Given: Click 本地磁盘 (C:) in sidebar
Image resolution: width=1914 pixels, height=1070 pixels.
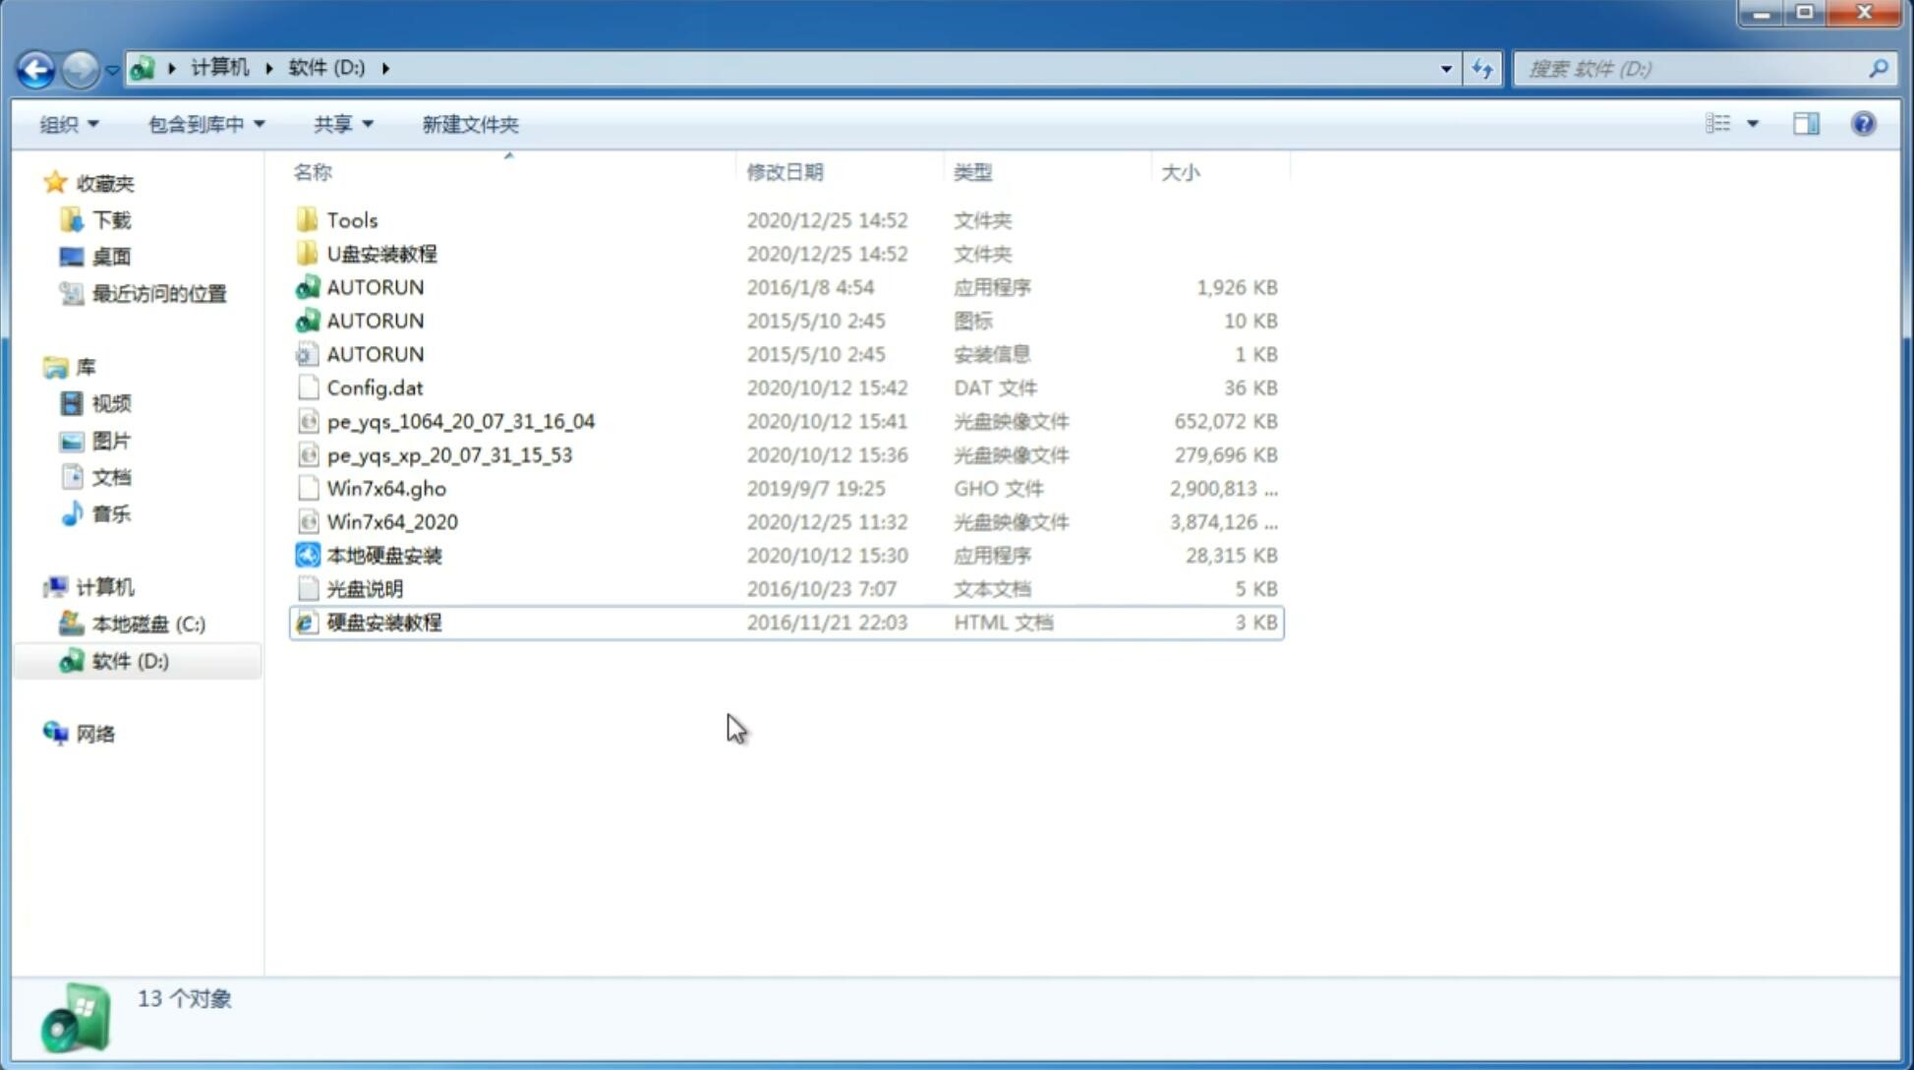Looking at the screenshot, I should coord(148,624).
